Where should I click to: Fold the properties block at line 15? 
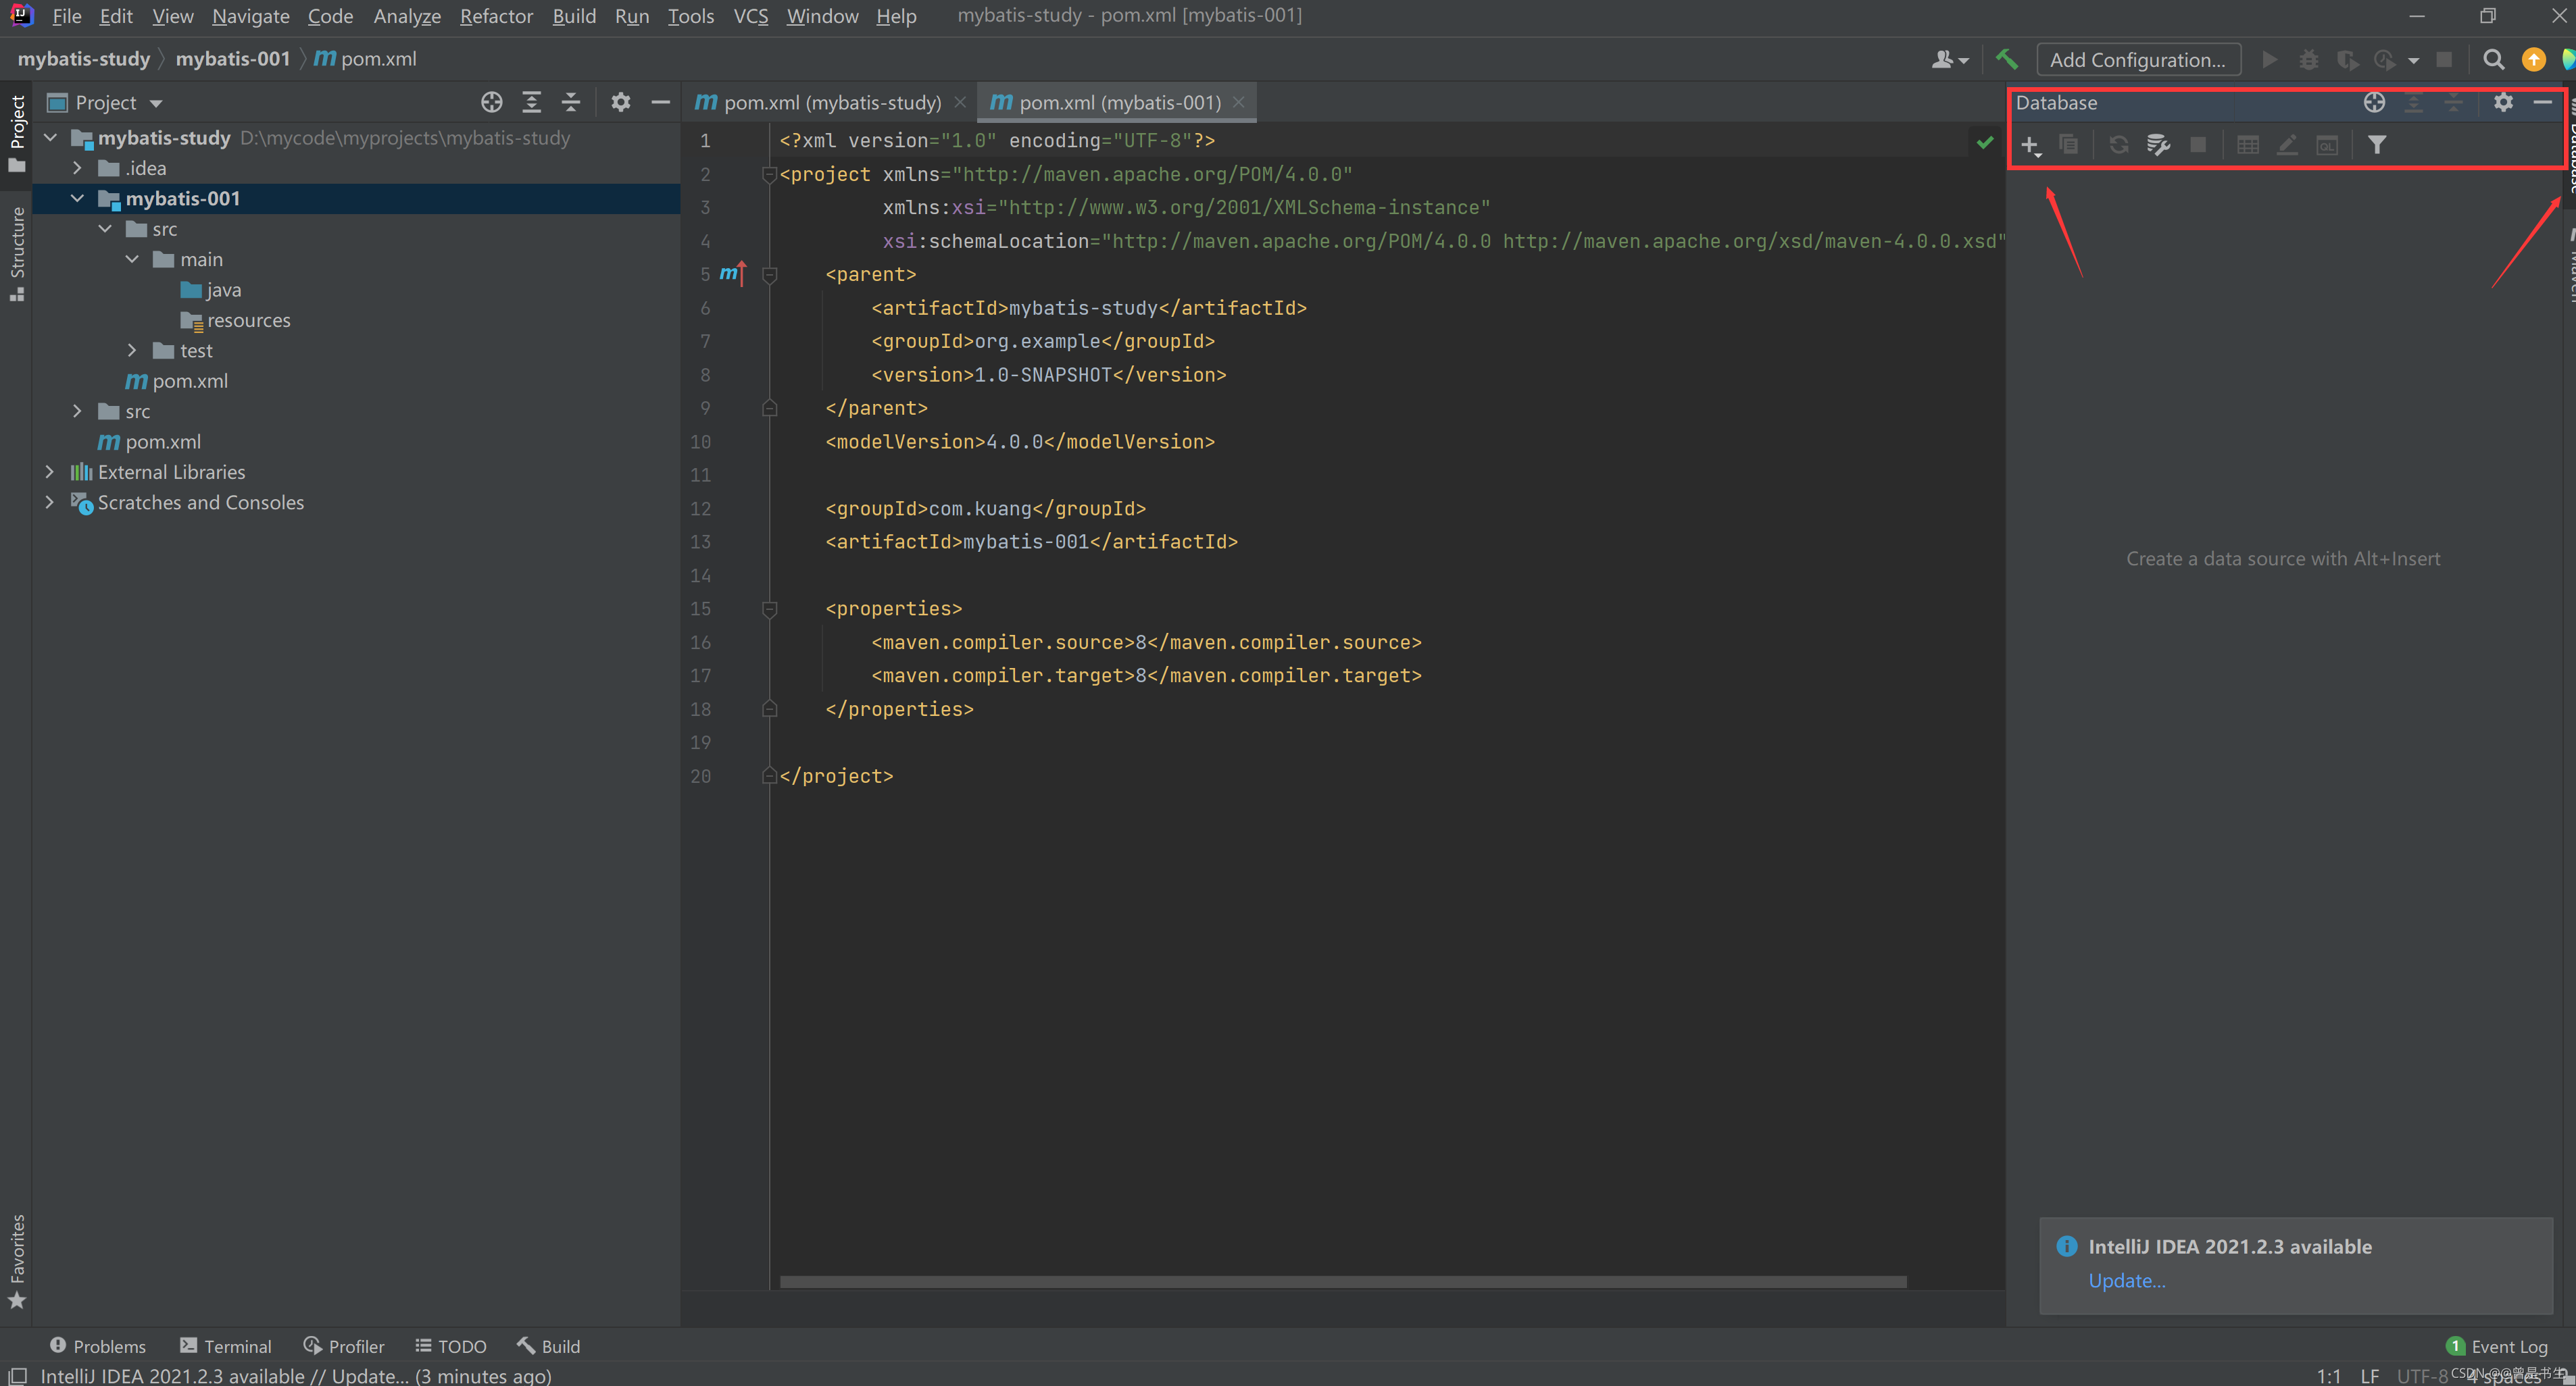pos(770,609)
